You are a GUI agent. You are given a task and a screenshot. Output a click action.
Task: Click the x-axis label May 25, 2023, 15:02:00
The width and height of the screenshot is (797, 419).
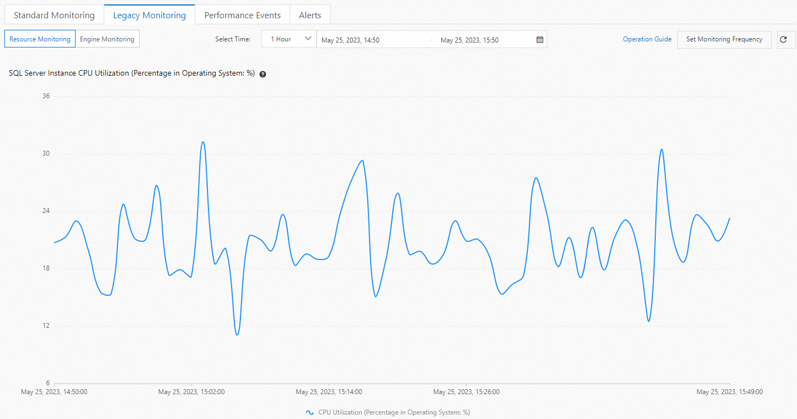(x=191, y=392)
